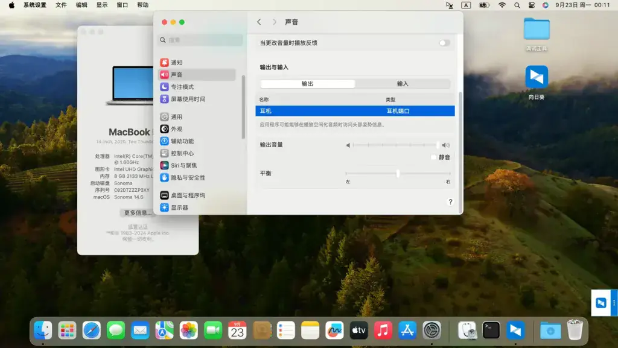Launch FaceTime from the Dock
The width and height of the screenshot is (618, 348).
213,331
